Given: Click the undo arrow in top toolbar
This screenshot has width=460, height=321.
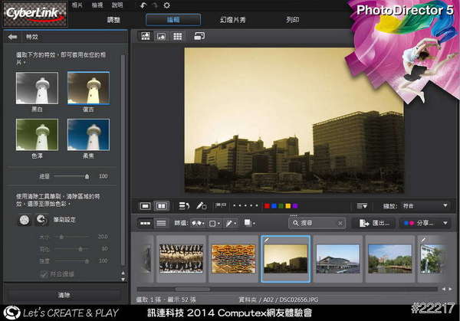Looking at the screenshot, I should [143, 5].
